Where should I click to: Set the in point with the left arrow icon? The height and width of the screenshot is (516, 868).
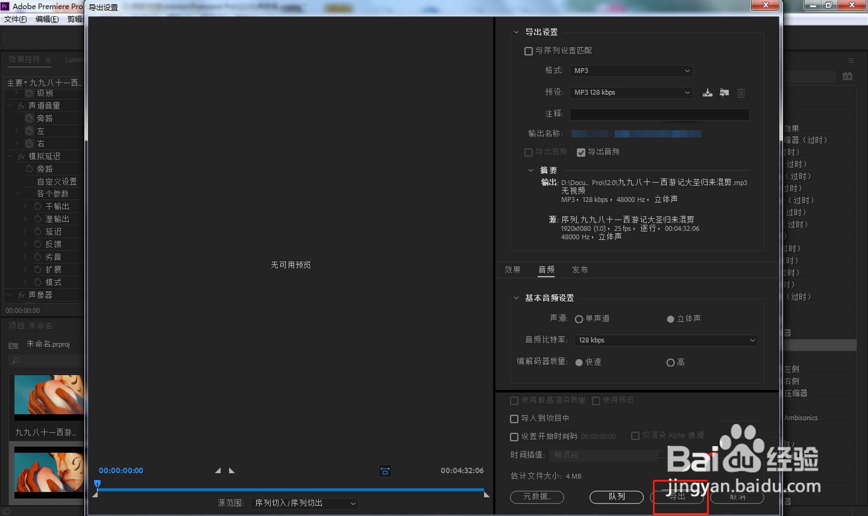pyautogui.click(x=218, y=470)
